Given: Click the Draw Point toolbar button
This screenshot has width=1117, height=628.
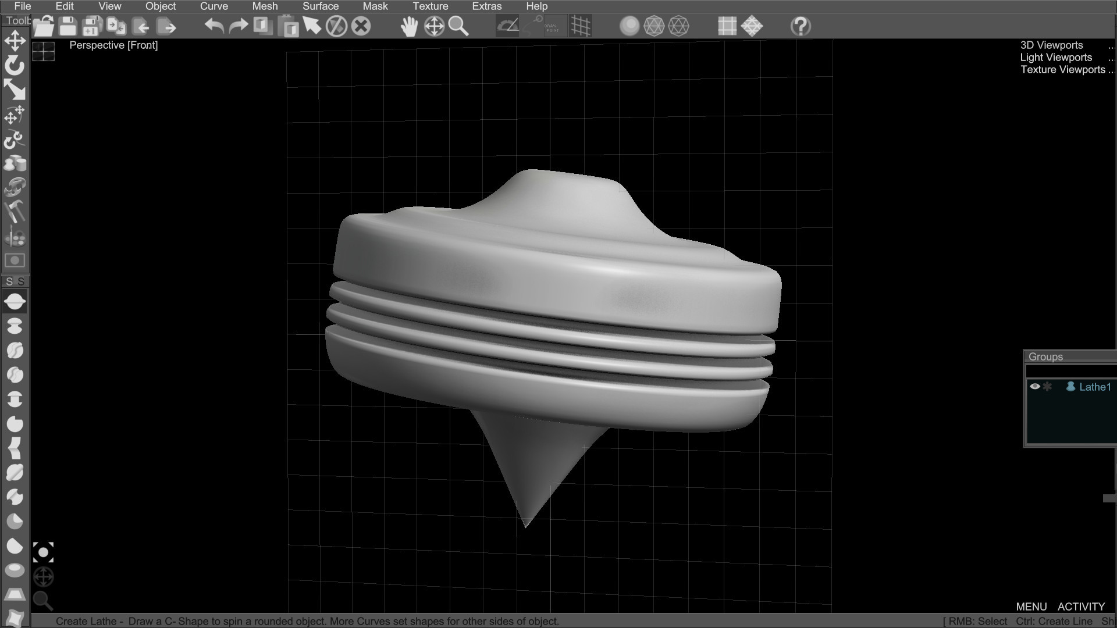Looking at the screenshot, I should click(x=552, y=26).
